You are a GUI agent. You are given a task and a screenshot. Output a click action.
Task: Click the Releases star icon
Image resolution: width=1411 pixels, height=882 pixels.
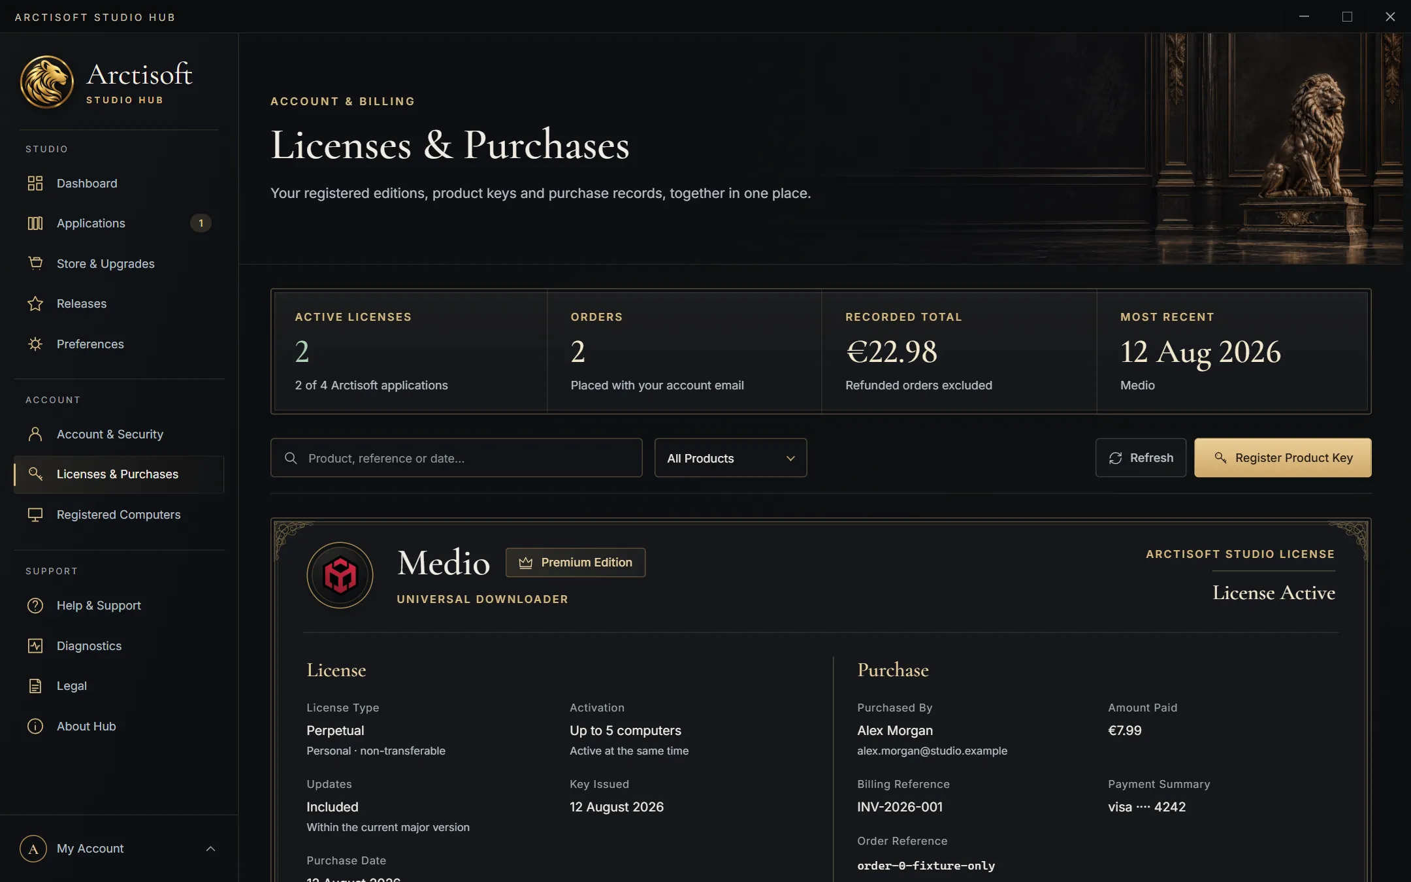coord(35,304)
